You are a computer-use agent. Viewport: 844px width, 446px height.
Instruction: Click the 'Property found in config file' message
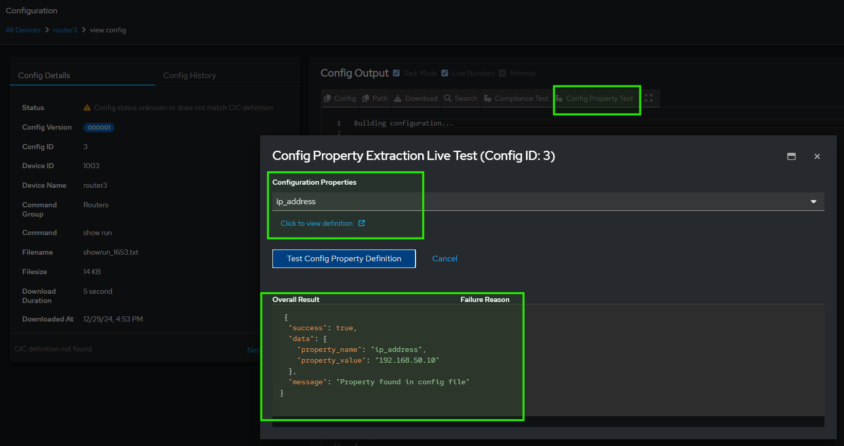tap(403, 382)
